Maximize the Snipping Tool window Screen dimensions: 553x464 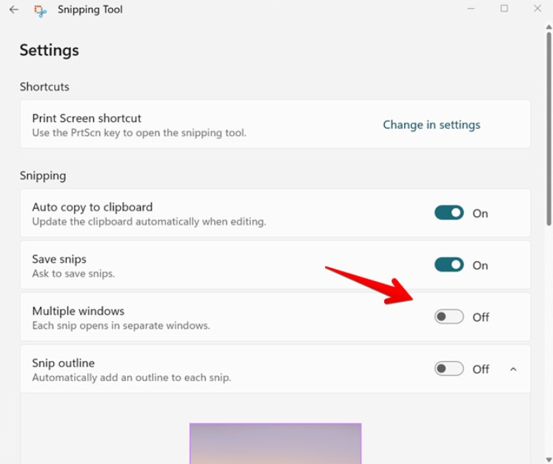(504, 8)
